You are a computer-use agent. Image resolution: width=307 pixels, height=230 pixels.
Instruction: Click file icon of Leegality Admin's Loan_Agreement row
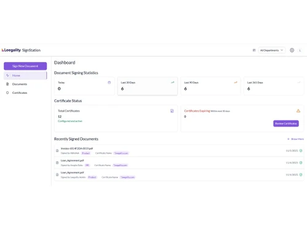click(x=57, y=175)
